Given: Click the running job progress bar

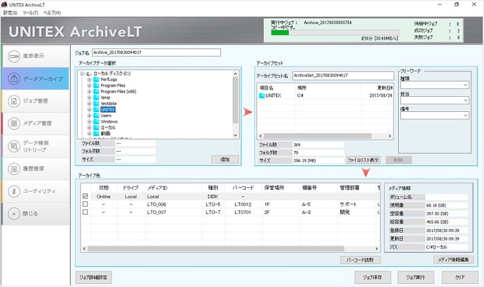Looking at the screenshot, I should click(x=335, y=33).
